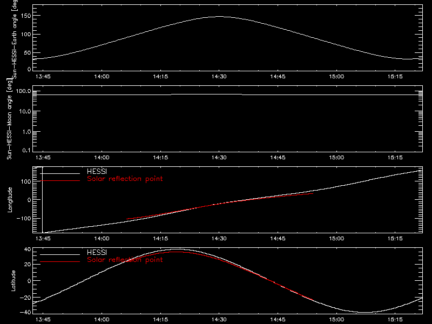
Task: Click the 10.0 tick label on Moon angle axis
Action: pyautogui.click(x=25, y=111)
